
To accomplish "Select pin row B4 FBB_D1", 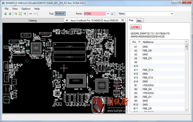I will [x=158, y=97].
